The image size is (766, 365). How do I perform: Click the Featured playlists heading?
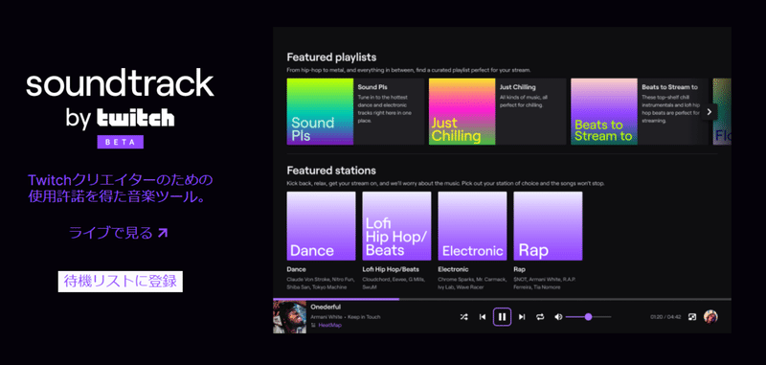331,57
